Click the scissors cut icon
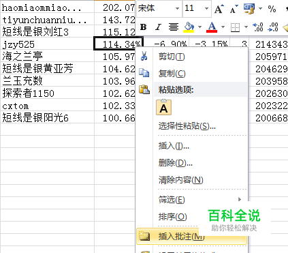This screenshot has height=253, width=288. (144, 56)
